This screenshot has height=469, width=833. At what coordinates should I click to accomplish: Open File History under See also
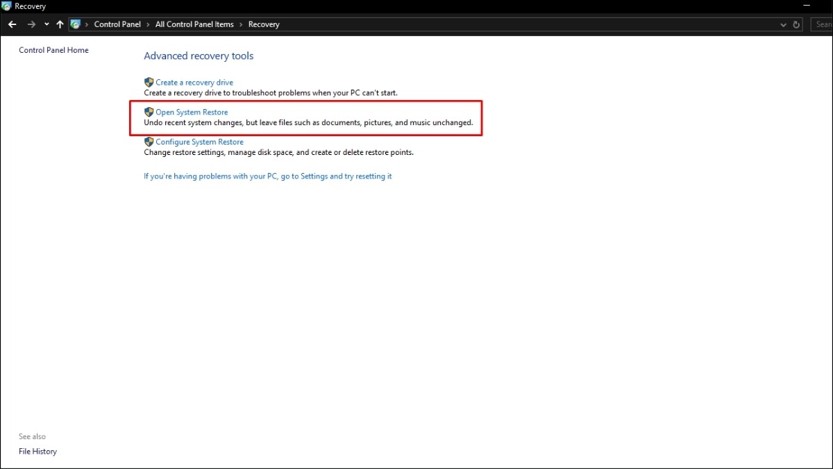tap(37, 452)
